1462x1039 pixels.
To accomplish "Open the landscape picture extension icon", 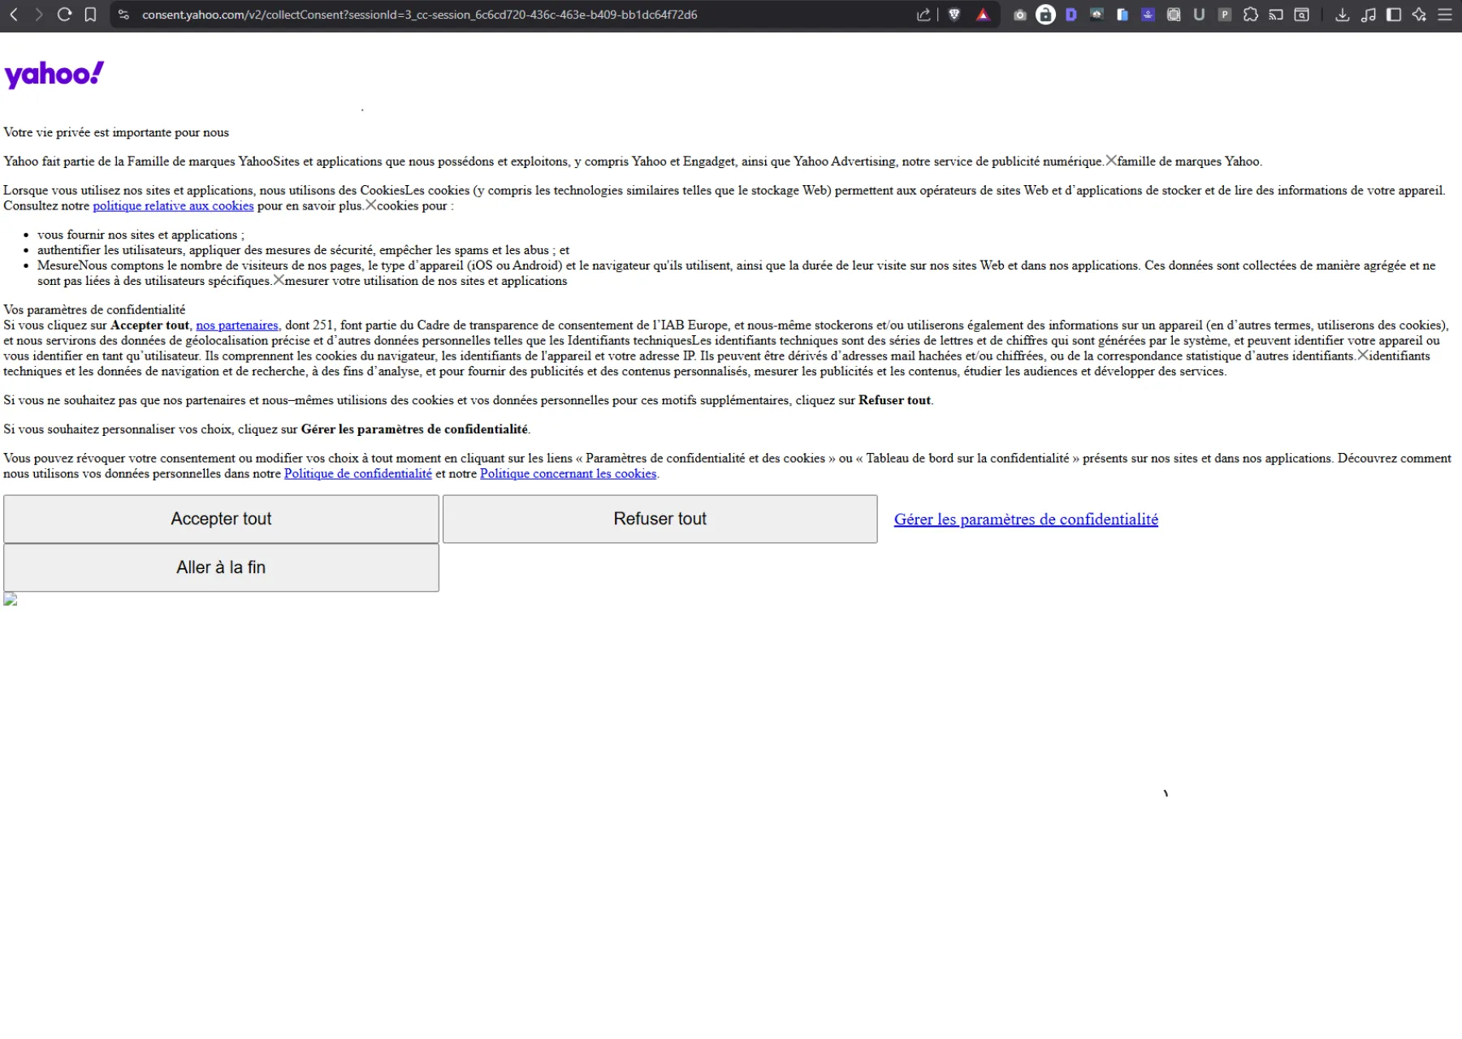I will pos(1096,15).
